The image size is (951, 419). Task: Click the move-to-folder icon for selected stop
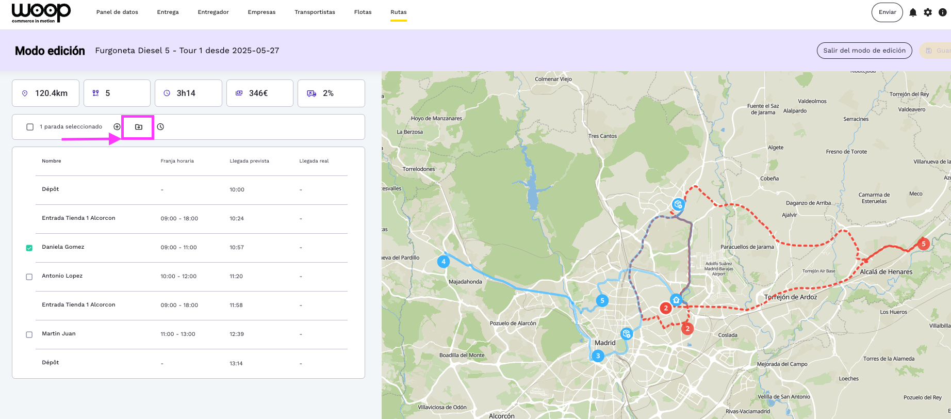139,127
